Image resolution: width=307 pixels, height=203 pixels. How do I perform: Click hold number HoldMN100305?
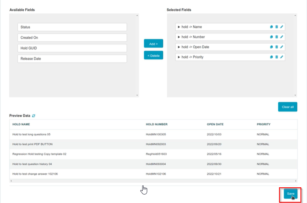(156, 134)
